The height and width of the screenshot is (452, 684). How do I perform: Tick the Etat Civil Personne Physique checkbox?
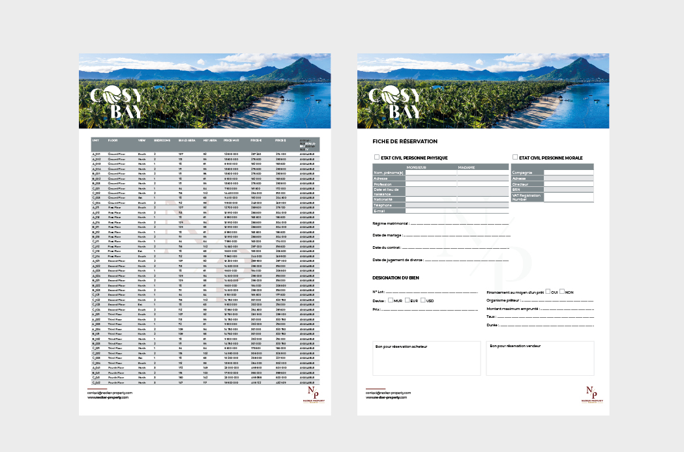[376, 158]
